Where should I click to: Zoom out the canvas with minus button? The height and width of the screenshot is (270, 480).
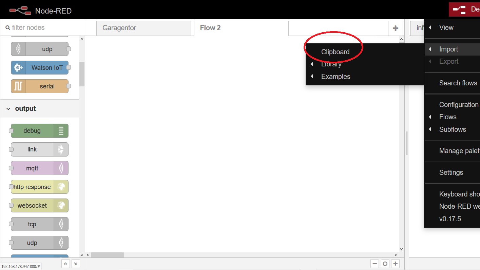(375, 264)
